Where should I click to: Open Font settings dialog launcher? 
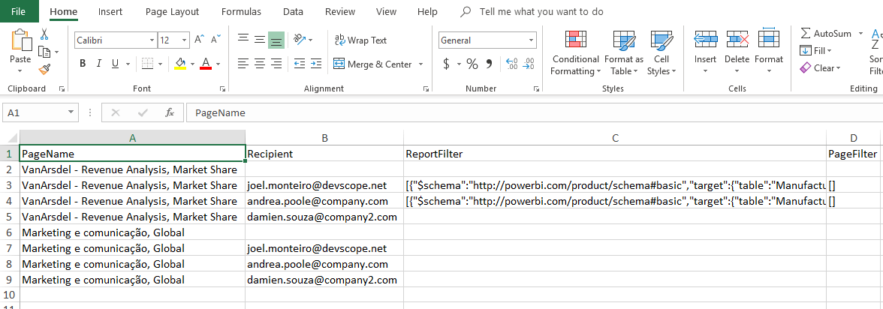point(222,88)
